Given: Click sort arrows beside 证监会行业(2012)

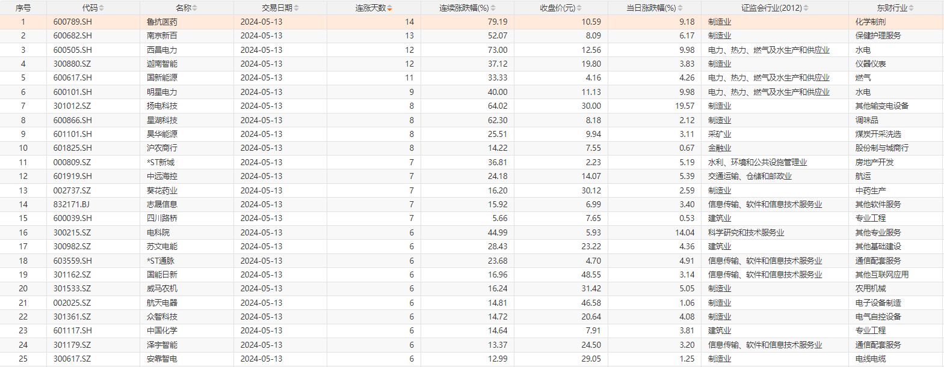Looking at the screenshot, I should (806, 8).
